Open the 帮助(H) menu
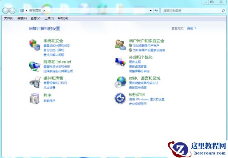Screen dimensions: 228x158 pos(63,19)
